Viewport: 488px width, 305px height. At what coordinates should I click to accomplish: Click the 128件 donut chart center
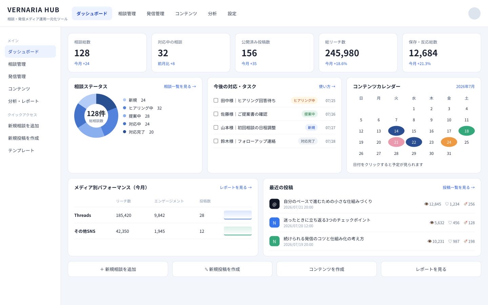point(96,116)
